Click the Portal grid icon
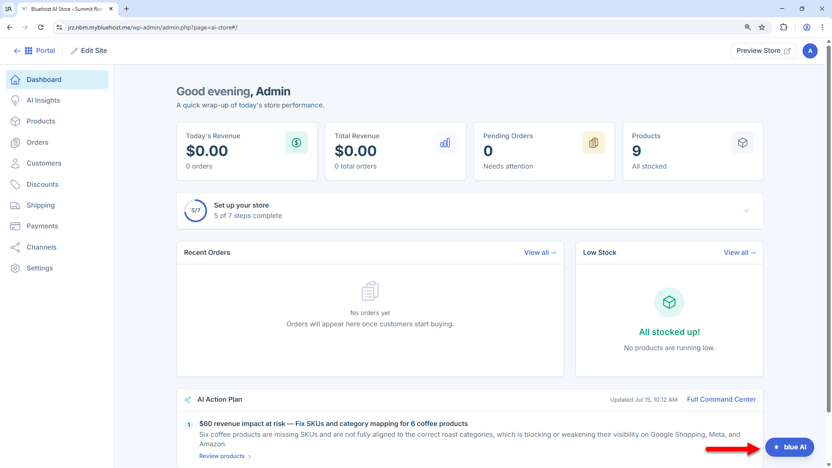The height and width of the screenshot is (468, 832). pos(29,51)
